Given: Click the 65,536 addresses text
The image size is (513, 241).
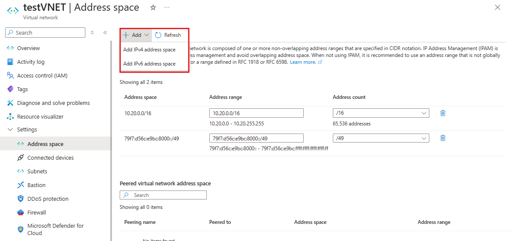Looking at the screenshot, I should coord(352,124).
